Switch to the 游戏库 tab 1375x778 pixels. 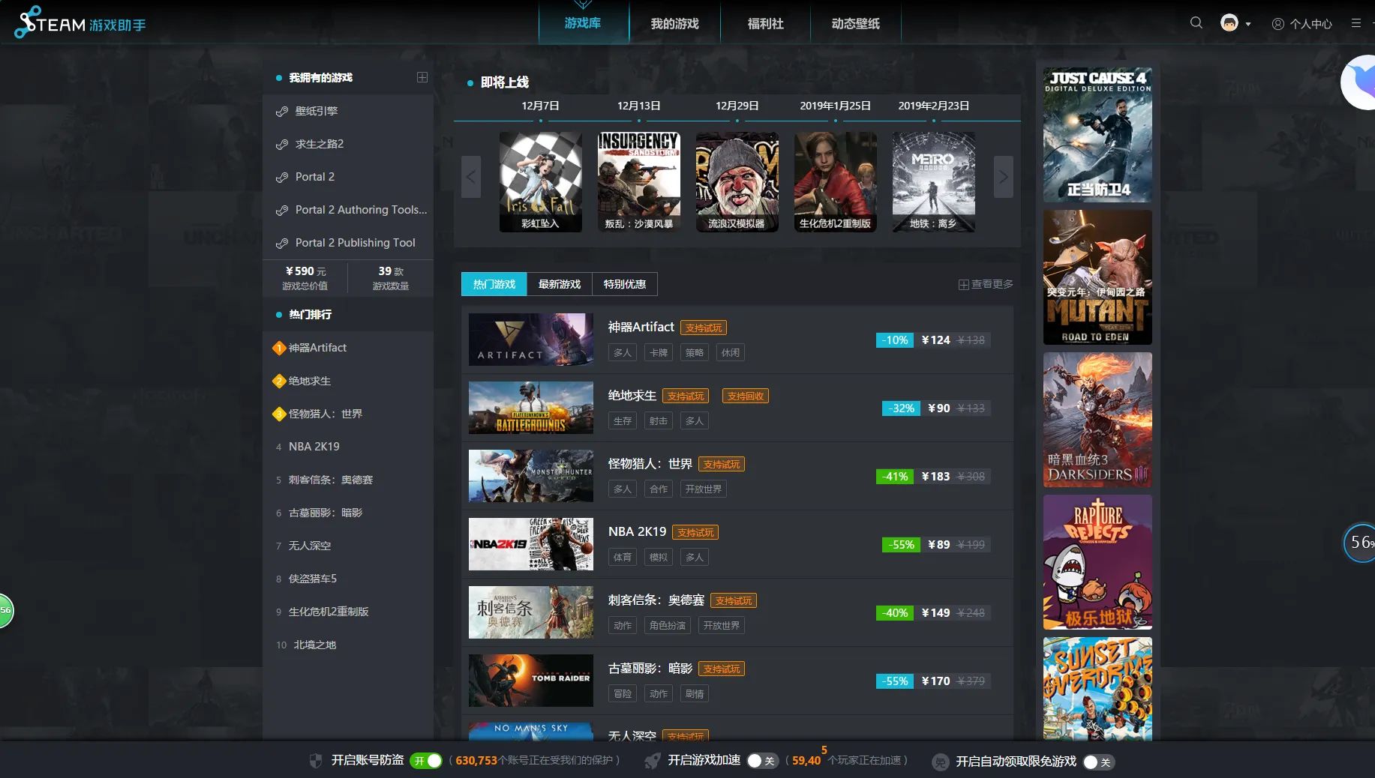[x=583, y=23]
